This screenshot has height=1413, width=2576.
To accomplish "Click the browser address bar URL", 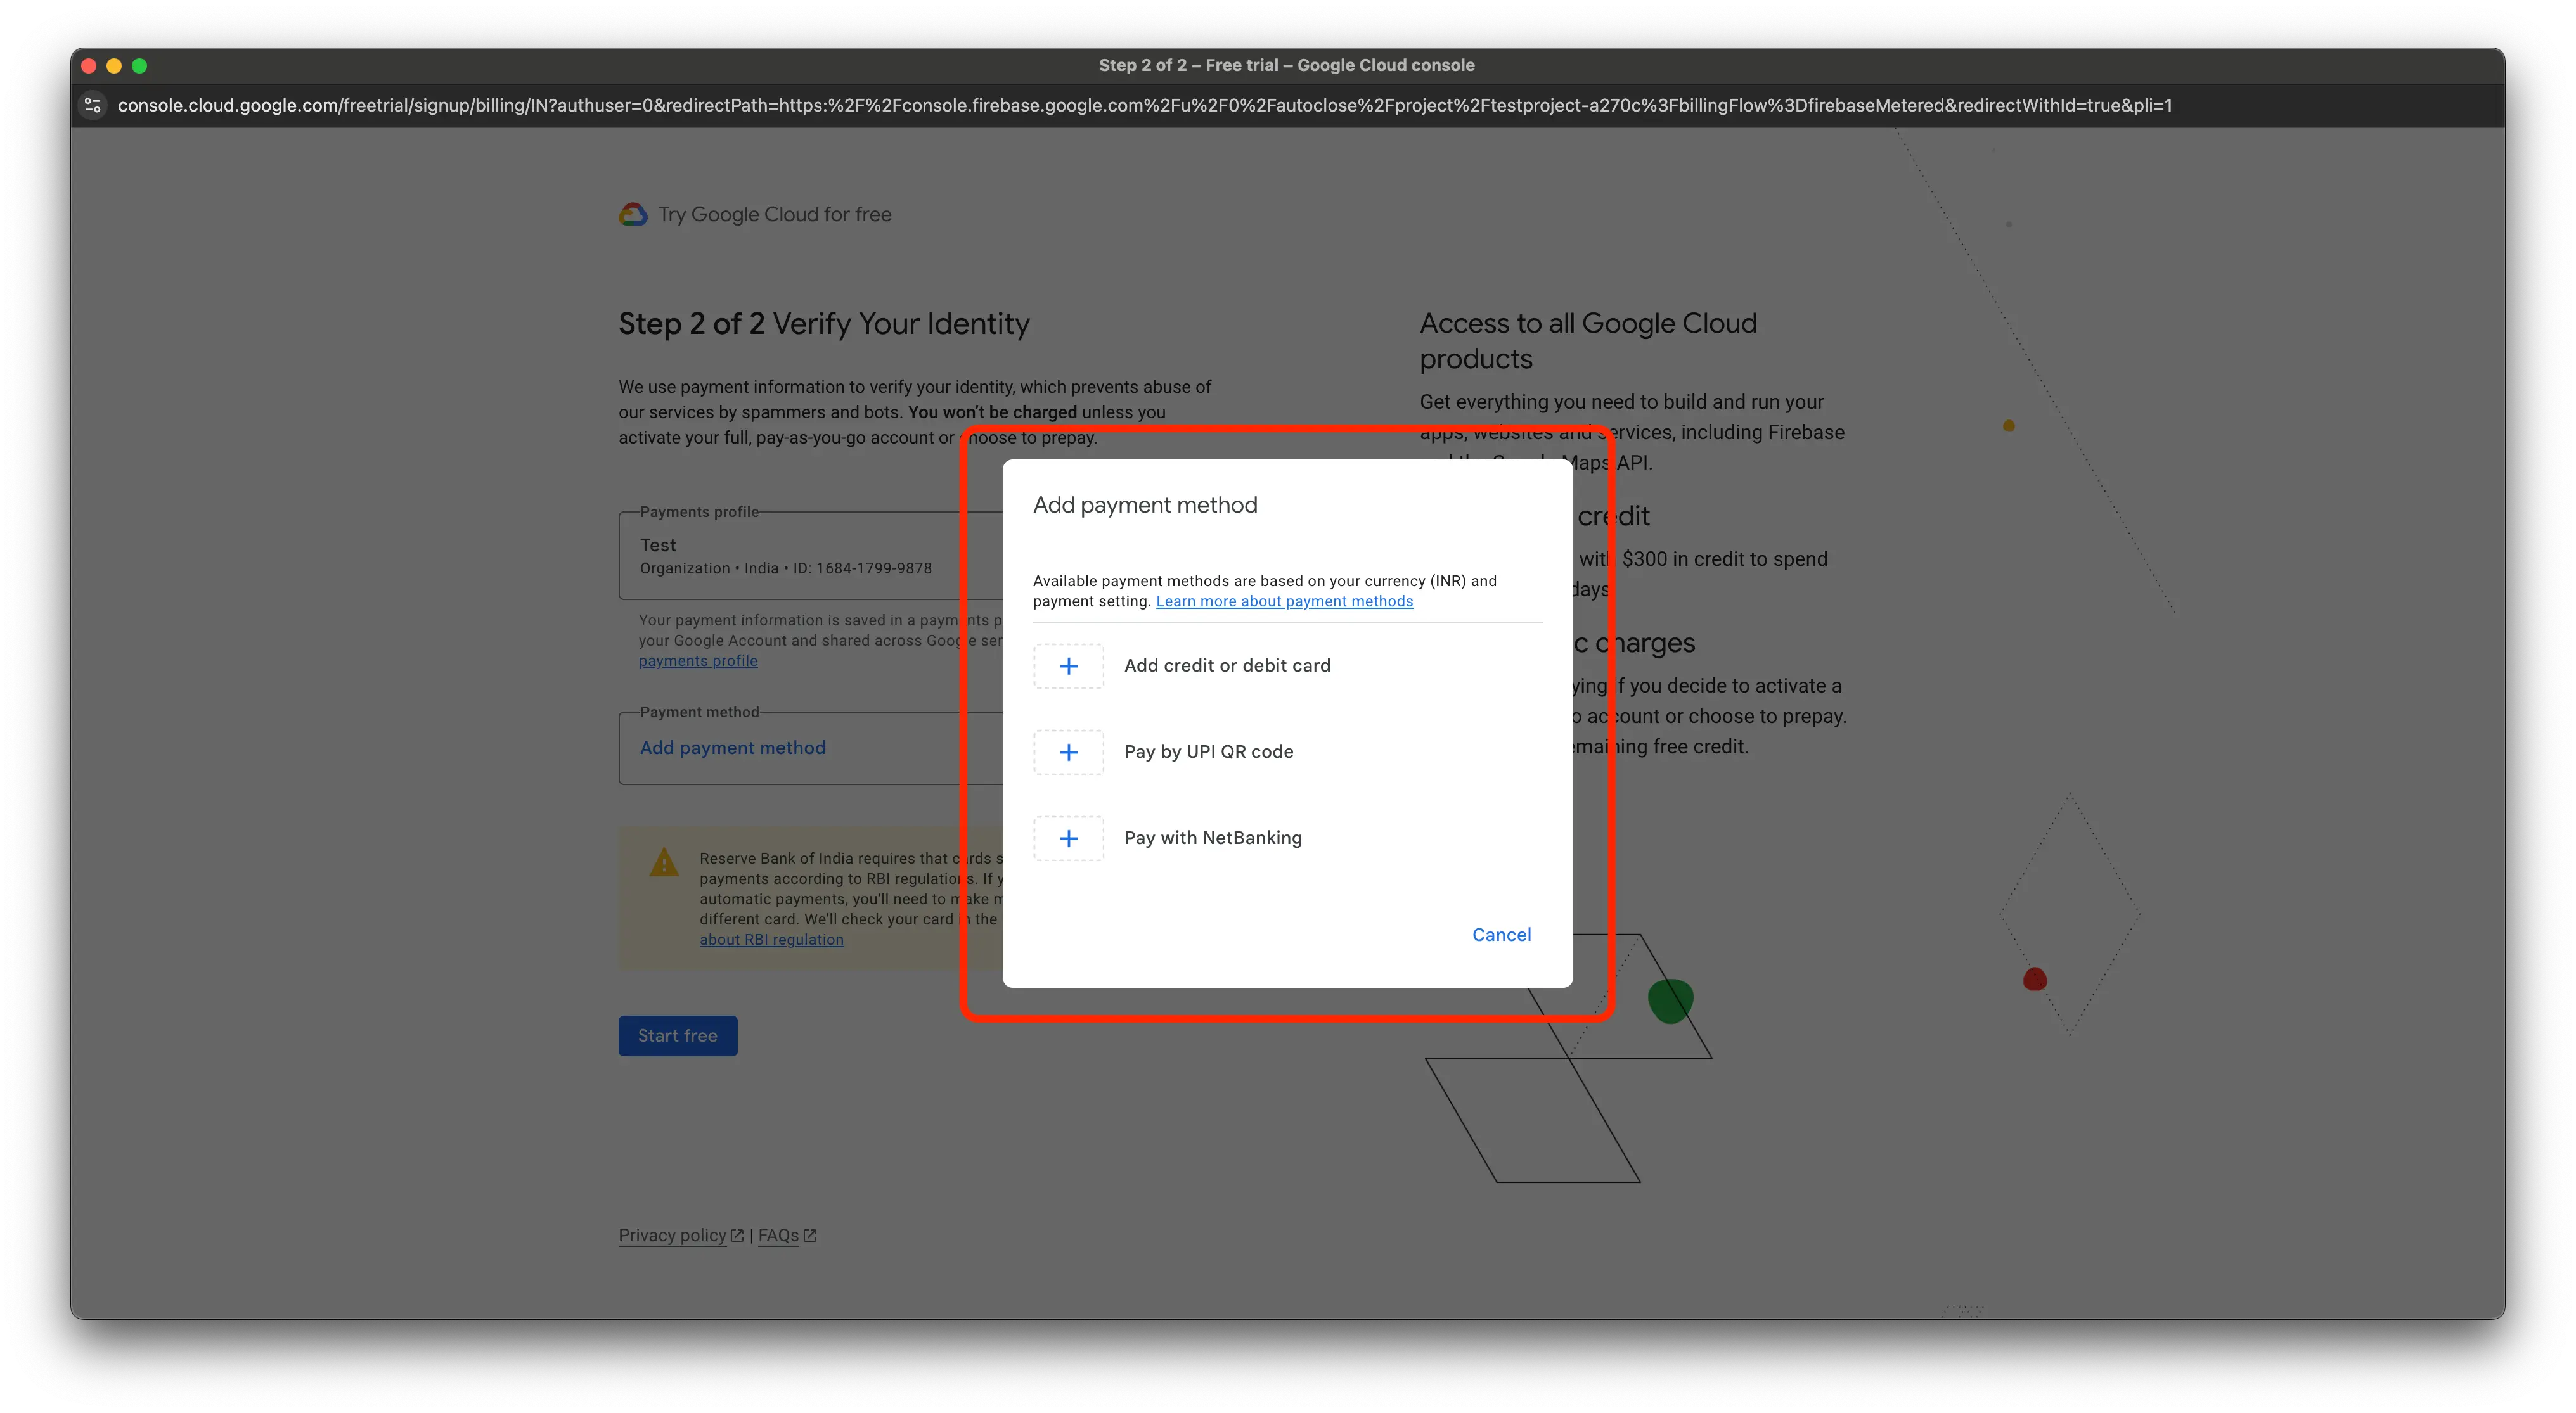I will pyautogui.click(x=1144, y=105).
